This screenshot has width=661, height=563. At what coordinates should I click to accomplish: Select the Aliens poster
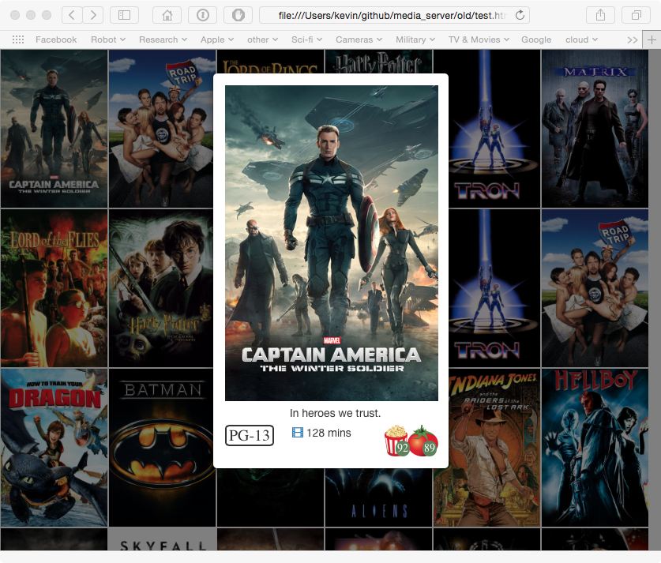tap(378, 497)
